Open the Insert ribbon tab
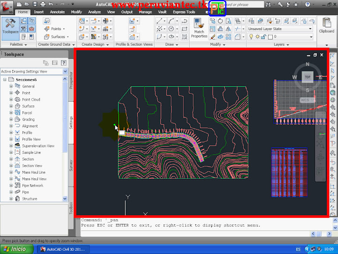The height and width of the screenshot is (254, 338). coord(39,12)
